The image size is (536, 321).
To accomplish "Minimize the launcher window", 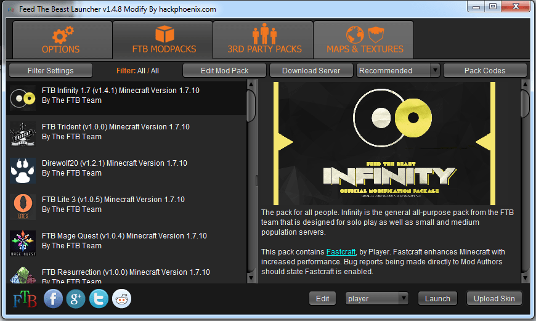I will point(476,6).
